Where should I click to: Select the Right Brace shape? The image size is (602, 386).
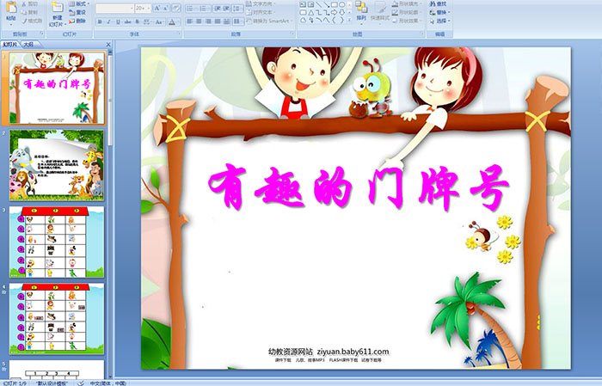(342, 21)
